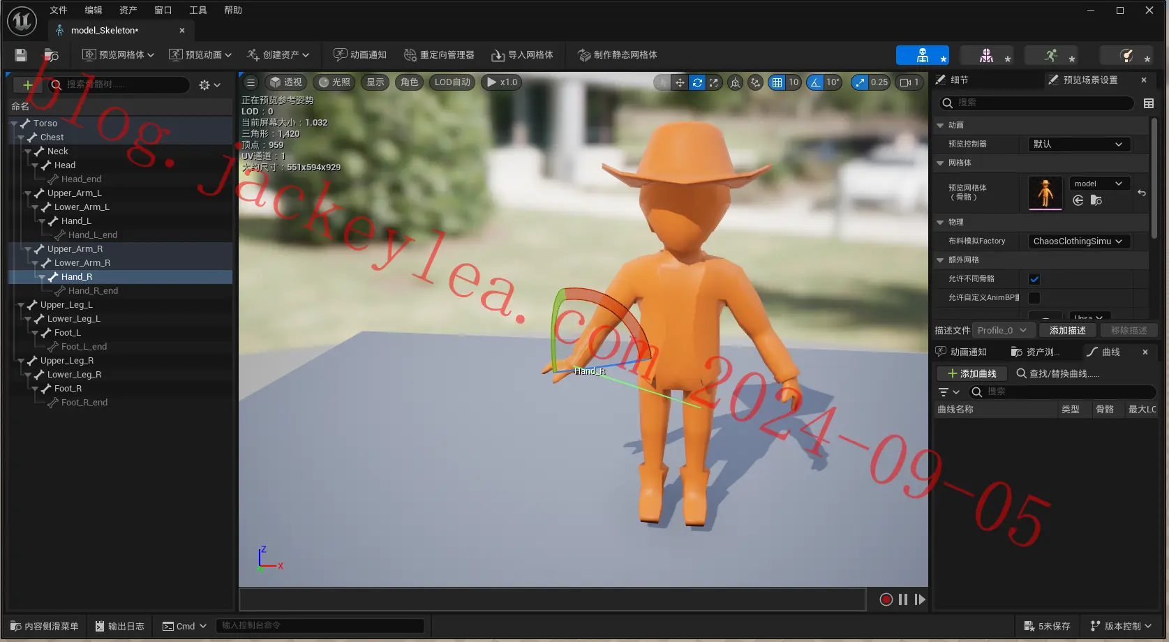This screenshot has width=1169, height=642.
Task: Select the scale gizmo tool
Action: pos(714,82)
